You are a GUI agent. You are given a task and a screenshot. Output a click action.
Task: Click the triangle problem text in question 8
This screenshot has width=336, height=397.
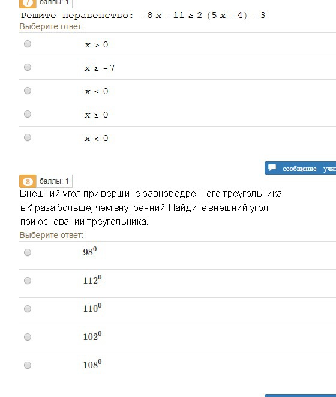tap(151, 207)
